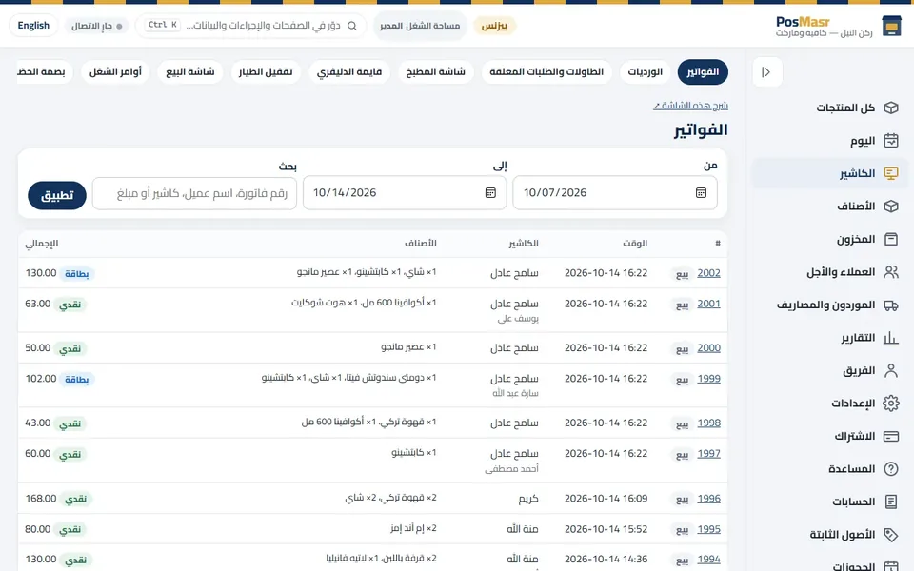Image resolution: width=914 pixels, height=571 pixels.
Task: Go to the شاشة المطبخ tab
Action: click(435, 71)
